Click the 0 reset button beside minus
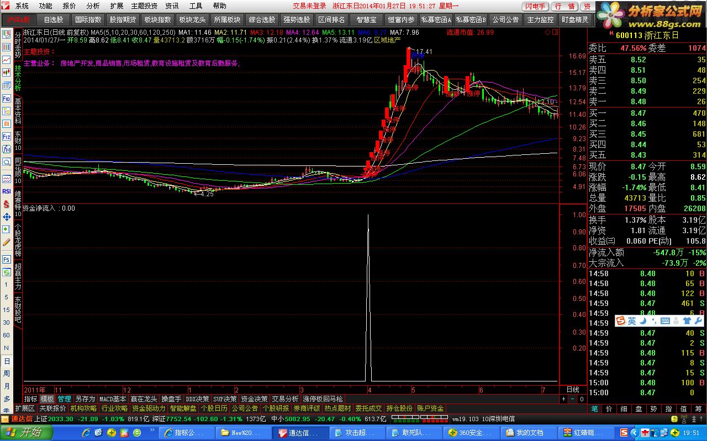The height and width of the screenshot is (441, 707). coord(581,399)
